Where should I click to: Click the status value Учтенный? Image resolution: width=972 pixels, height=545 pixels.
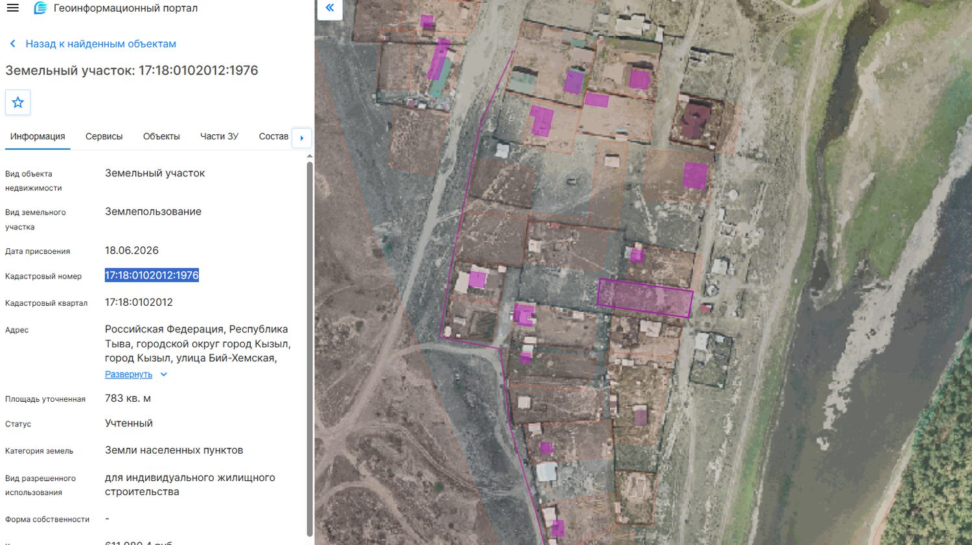point(129,423)
